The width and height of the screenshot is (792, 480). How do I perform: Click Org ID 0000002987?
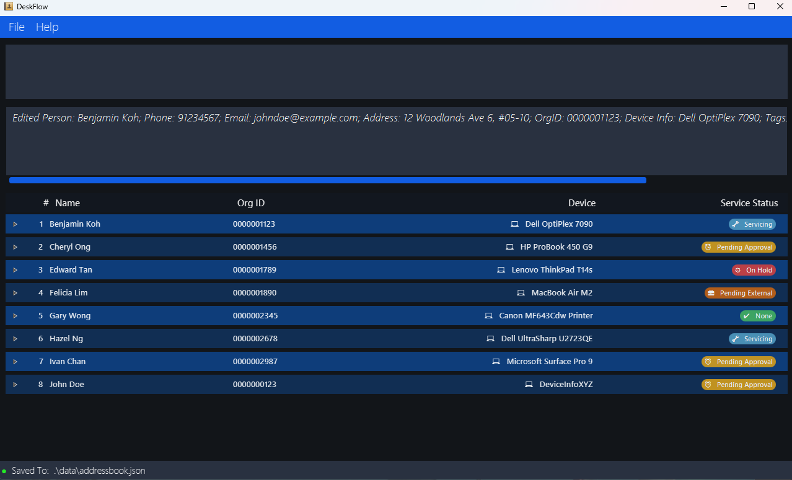click(255, 362)
